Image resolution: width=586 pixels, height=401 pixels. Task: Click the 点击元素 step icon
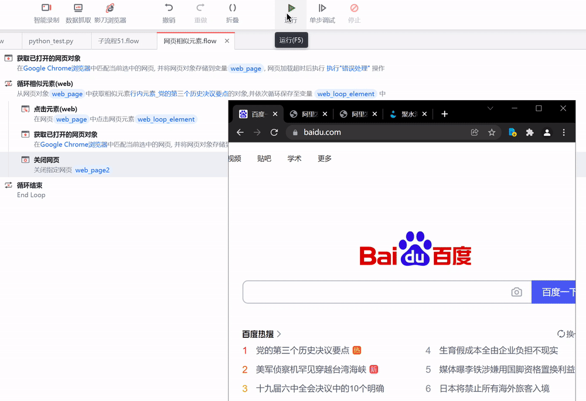click(x=25, y=109)
